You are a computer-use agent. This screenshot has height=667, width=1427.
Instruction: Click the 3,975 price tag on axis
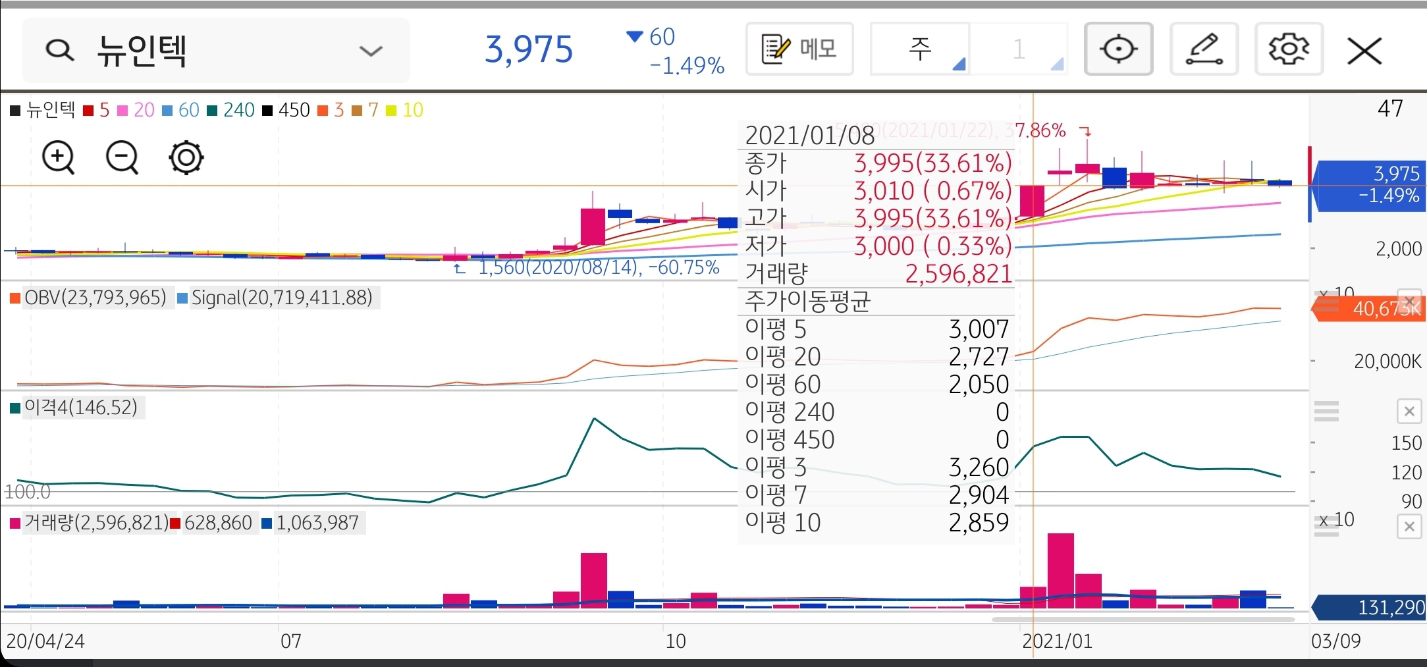point(1368,186)
